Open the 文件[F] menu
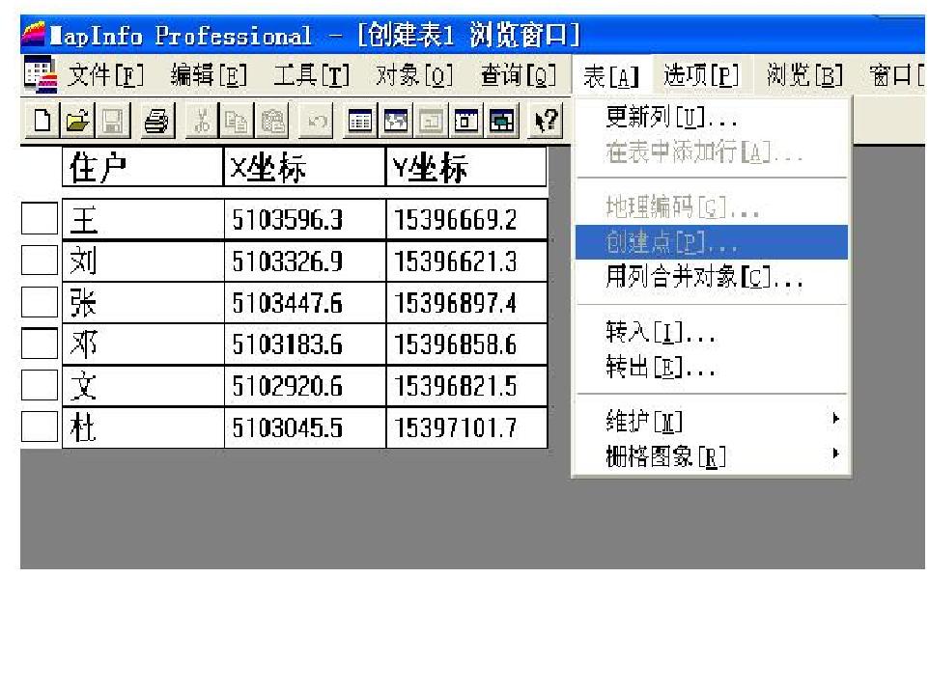This screenshot has height=688, width=929. pyautogui.click(x=106, y=75)
